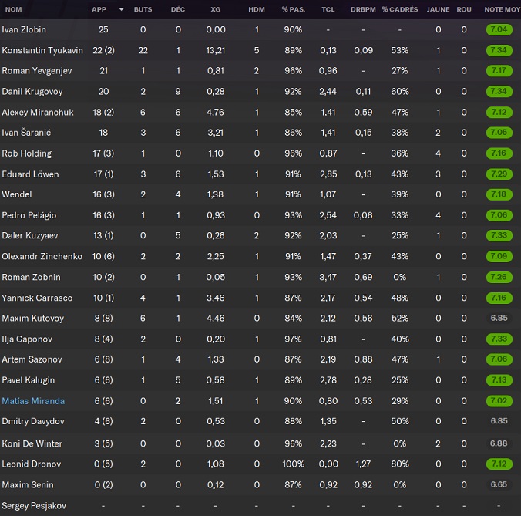This screenshot has width=521, height=516.
Task: Open player Alexey Miranchuk
Action: (38, 113)
